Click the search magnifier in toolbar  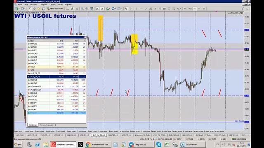click(243, 9)
